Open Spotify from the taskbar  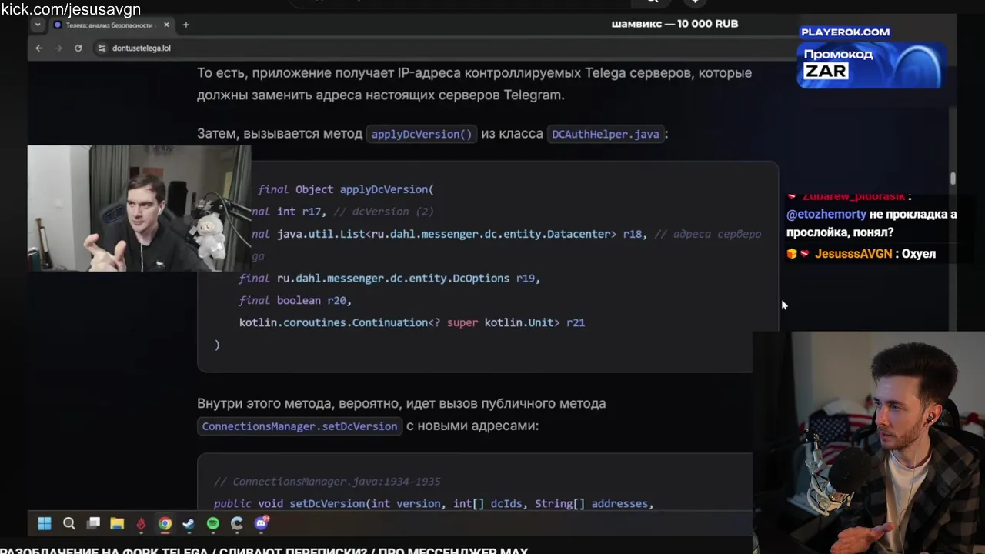click(213, 524)
